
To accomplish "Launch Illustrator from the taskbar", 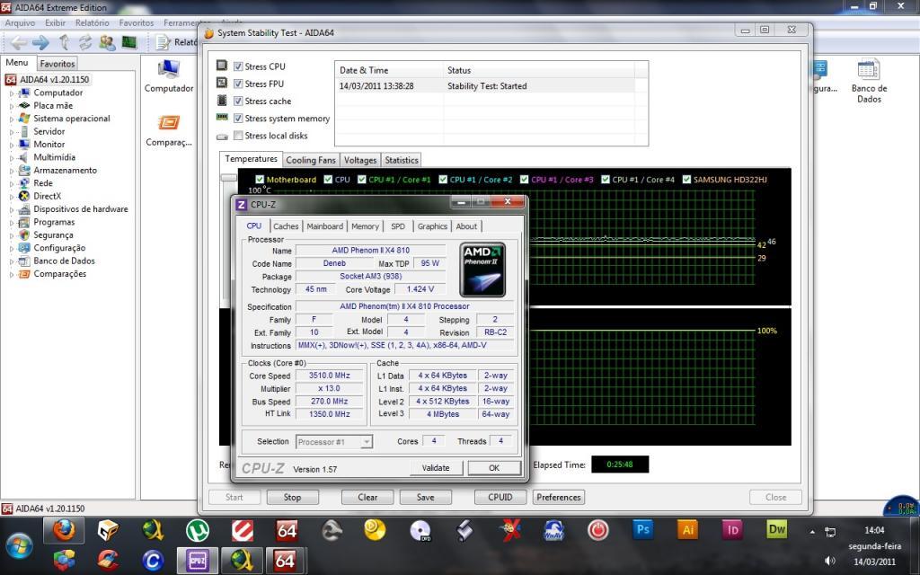I will [x=687, y=530].
